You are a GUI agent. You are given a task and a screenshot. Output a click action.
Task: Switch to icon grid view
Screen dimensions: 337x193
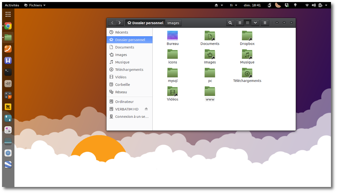[248, 23]
